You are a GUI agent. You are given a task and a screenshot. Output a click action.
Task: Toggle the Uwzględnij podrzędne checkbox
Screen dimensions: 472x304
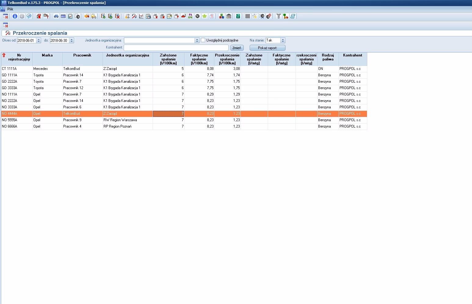coord(203,40)
